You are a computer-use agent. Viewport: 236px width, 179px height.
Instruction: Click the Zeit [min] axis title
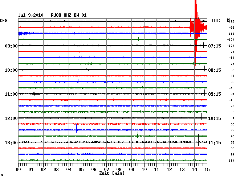[112, 173]
